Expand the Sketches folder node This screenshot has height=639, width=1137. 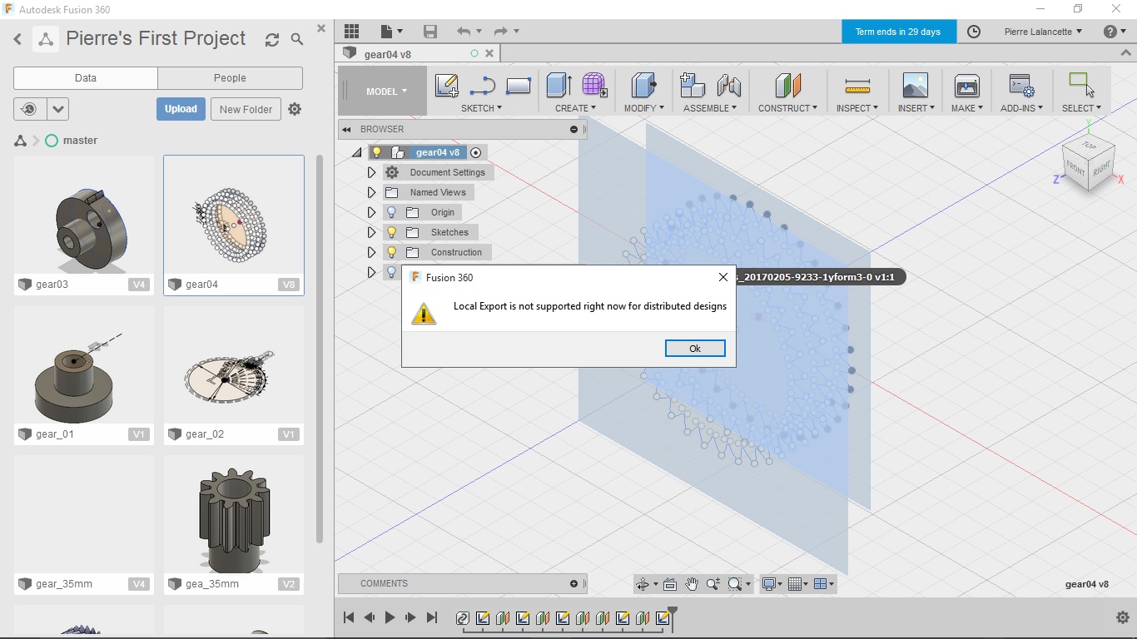click(371, 232)
